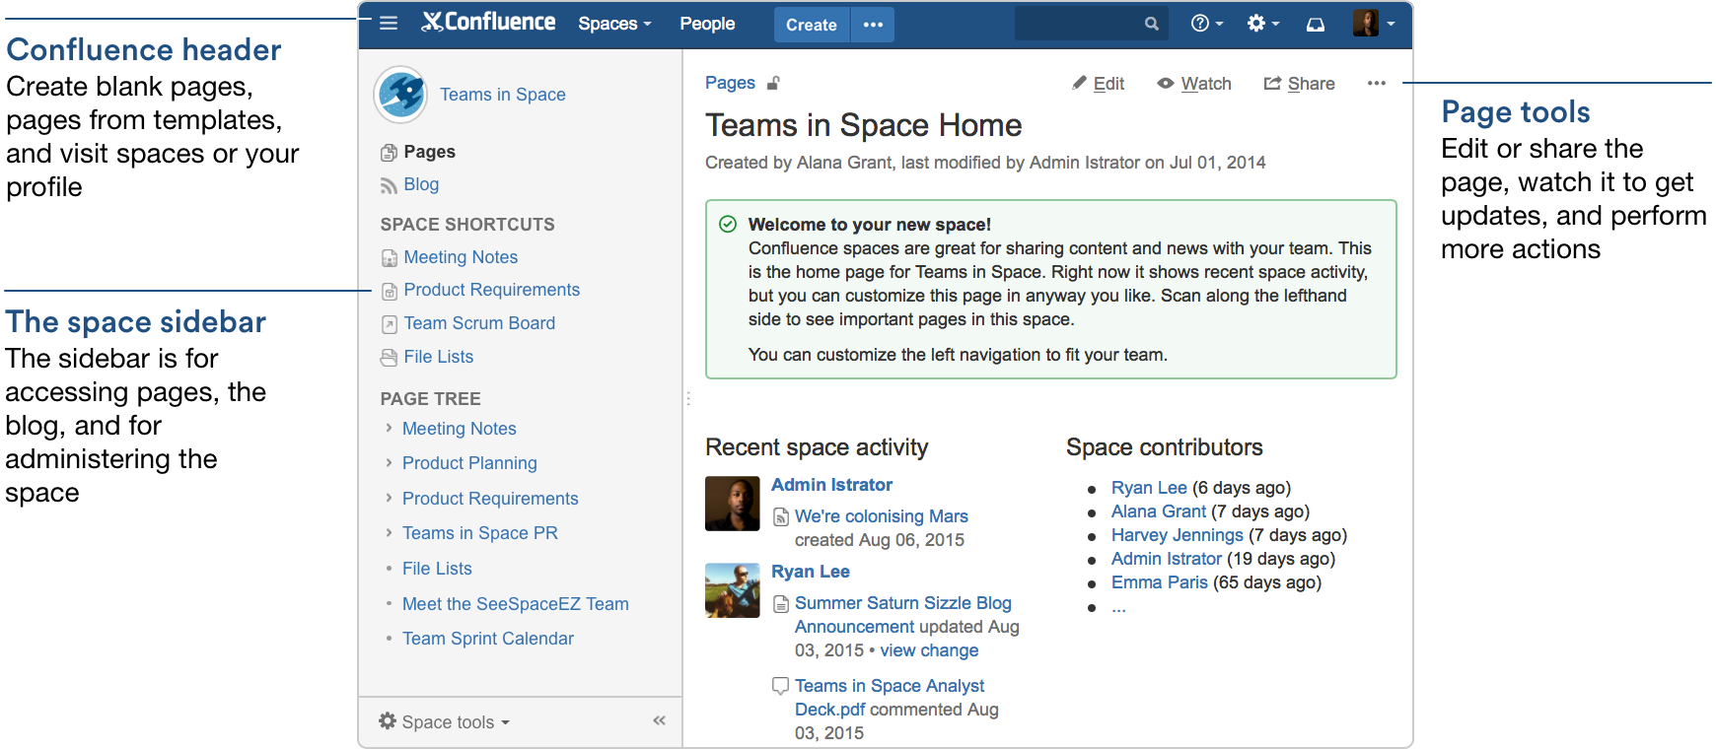Open File Lists page tree item
Screen dimensions: 1716x749
click(437, 569)
